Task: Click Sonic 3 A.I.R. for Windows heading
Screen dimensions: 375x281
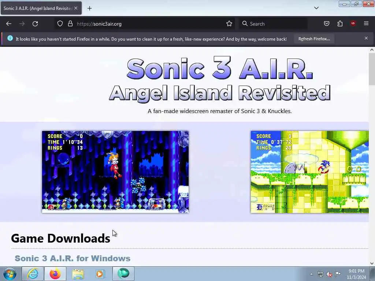Action: 73,258
